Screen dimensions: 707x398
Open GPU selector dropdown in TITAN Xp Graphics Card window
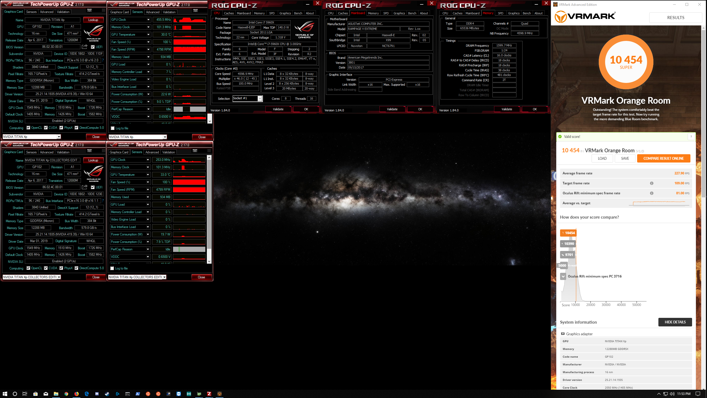click(x=59, y=137)
